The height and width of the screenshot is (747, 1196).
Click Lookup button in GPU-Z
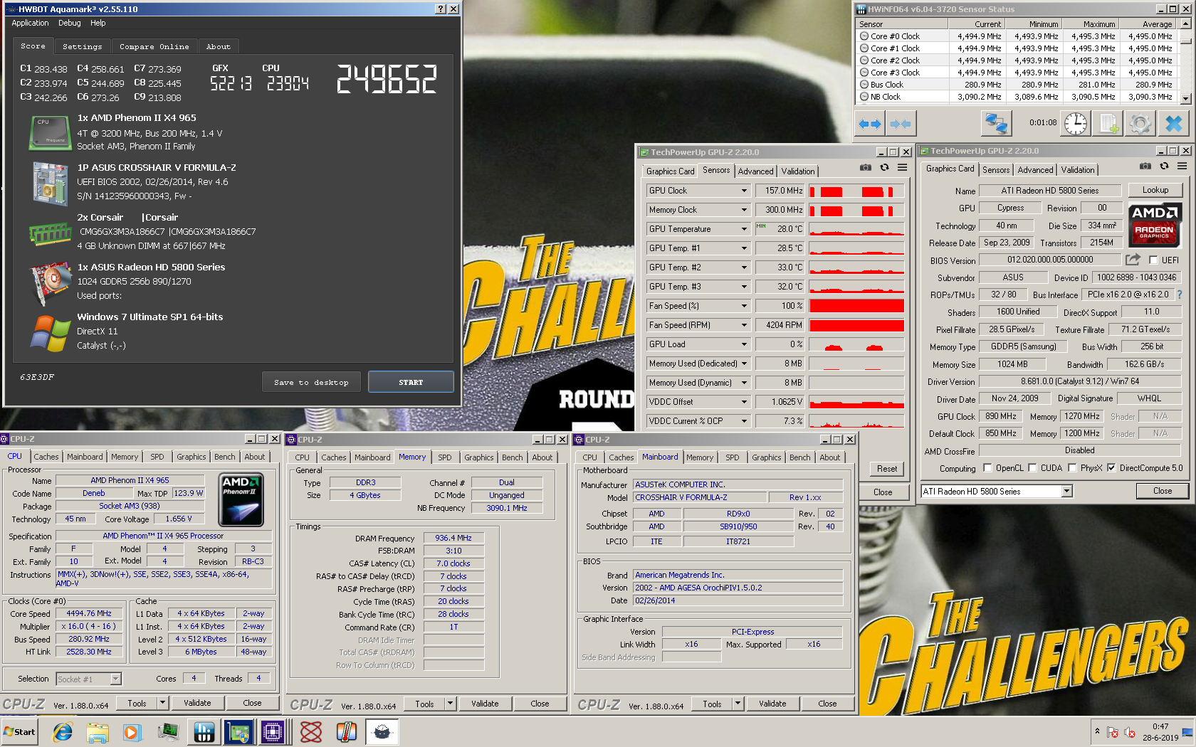1155,190
